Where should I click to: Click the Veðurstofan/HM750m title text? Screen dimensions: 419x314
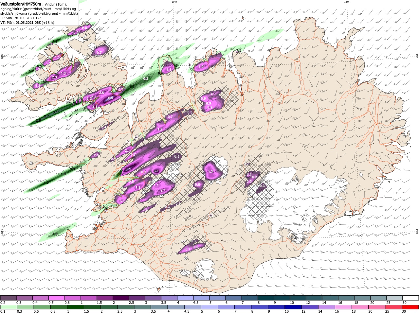click(21, 4)
